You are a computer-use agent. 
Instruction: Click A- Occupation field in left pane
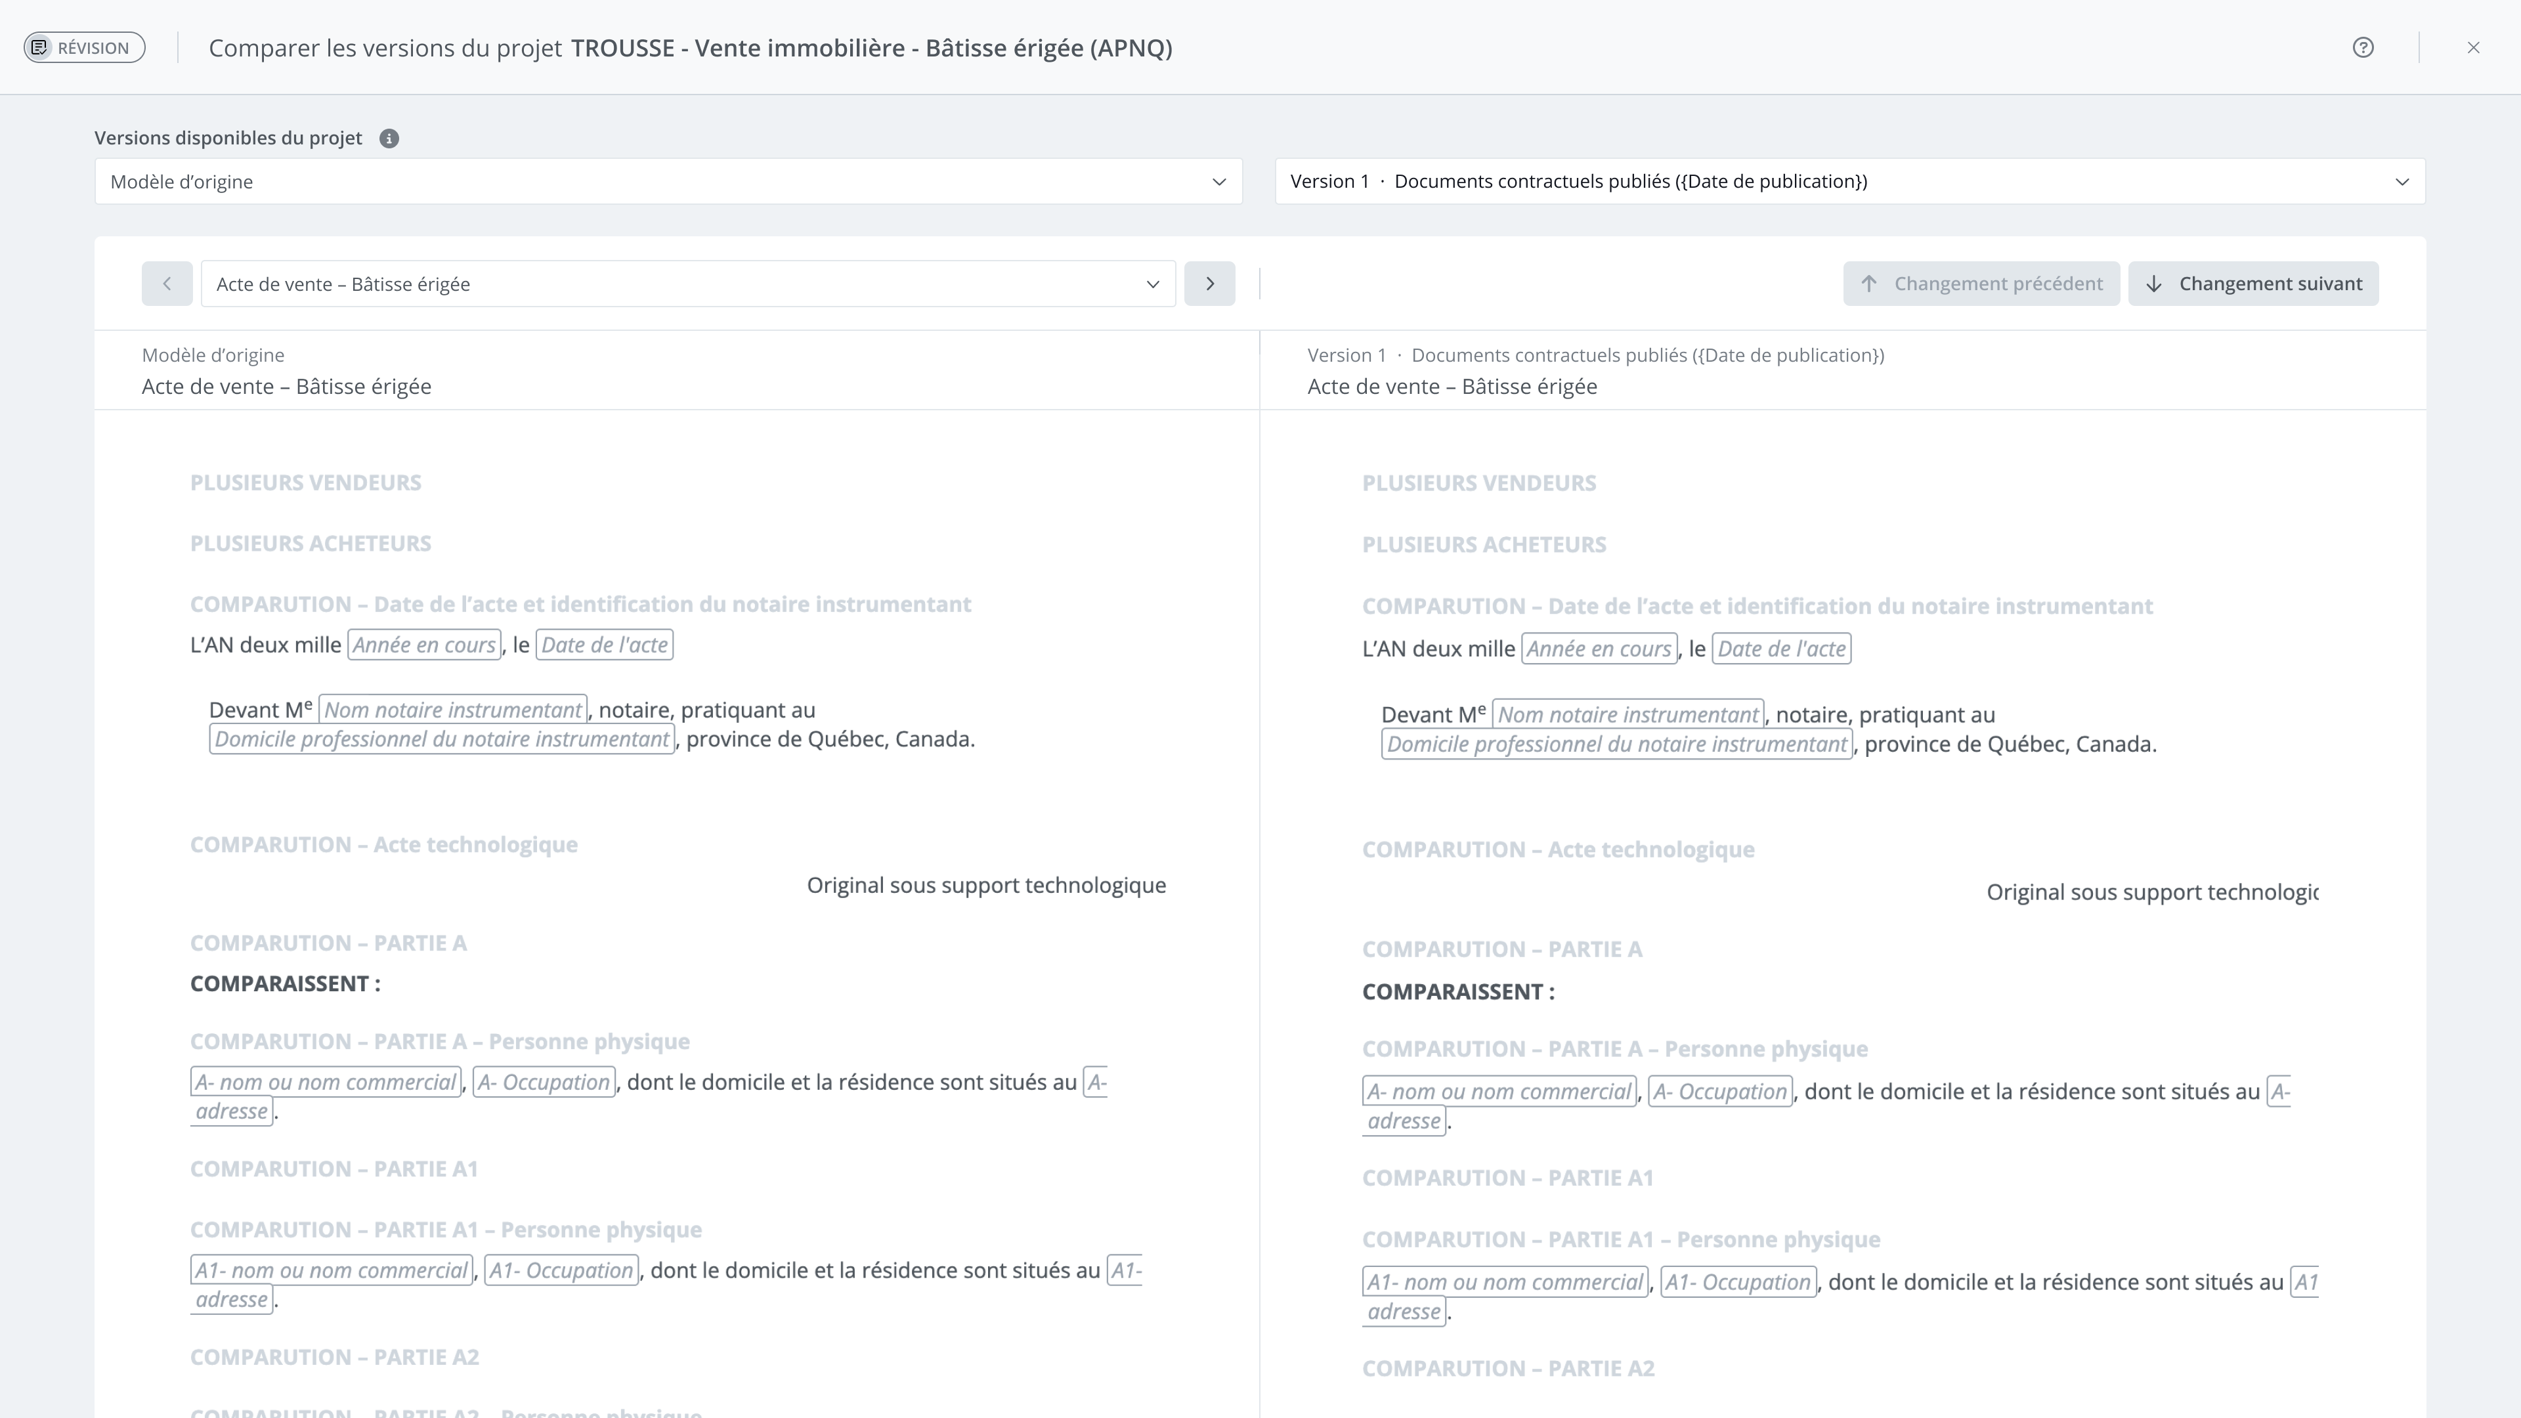[x=543, y=1083]
